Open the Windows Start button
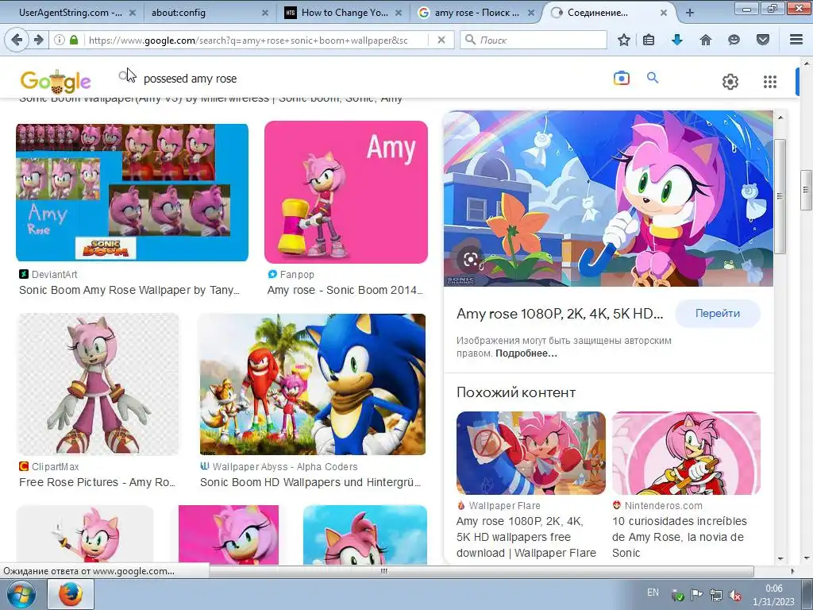Viewport: 813px width, 610px height. 21,594
